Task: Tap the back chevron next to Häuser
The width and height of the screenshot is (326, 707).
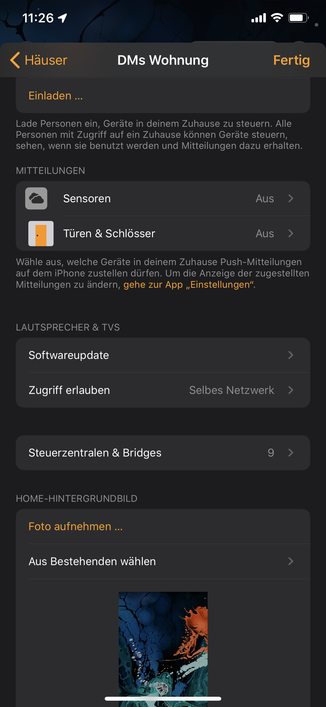Action: [15, 60]
